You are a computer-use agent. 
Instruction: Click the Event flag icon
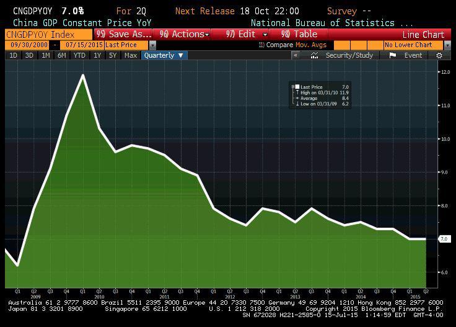pyautogui.click(x=393, y=55)
